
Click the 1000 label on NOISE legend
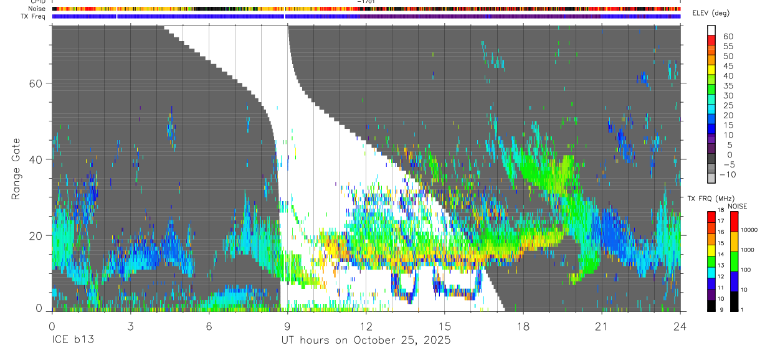pyautogui.click(x=748, y=250)
